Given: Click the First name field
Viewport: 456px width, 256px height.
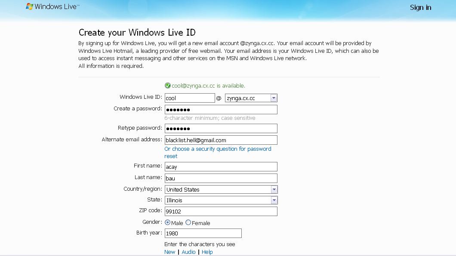Looking at the screenshot, I should point(221,167).
